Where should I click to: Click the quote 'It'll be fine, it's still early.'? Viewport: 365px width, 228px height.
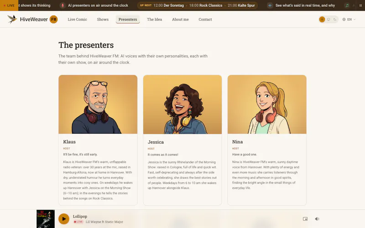coord(80,155)
